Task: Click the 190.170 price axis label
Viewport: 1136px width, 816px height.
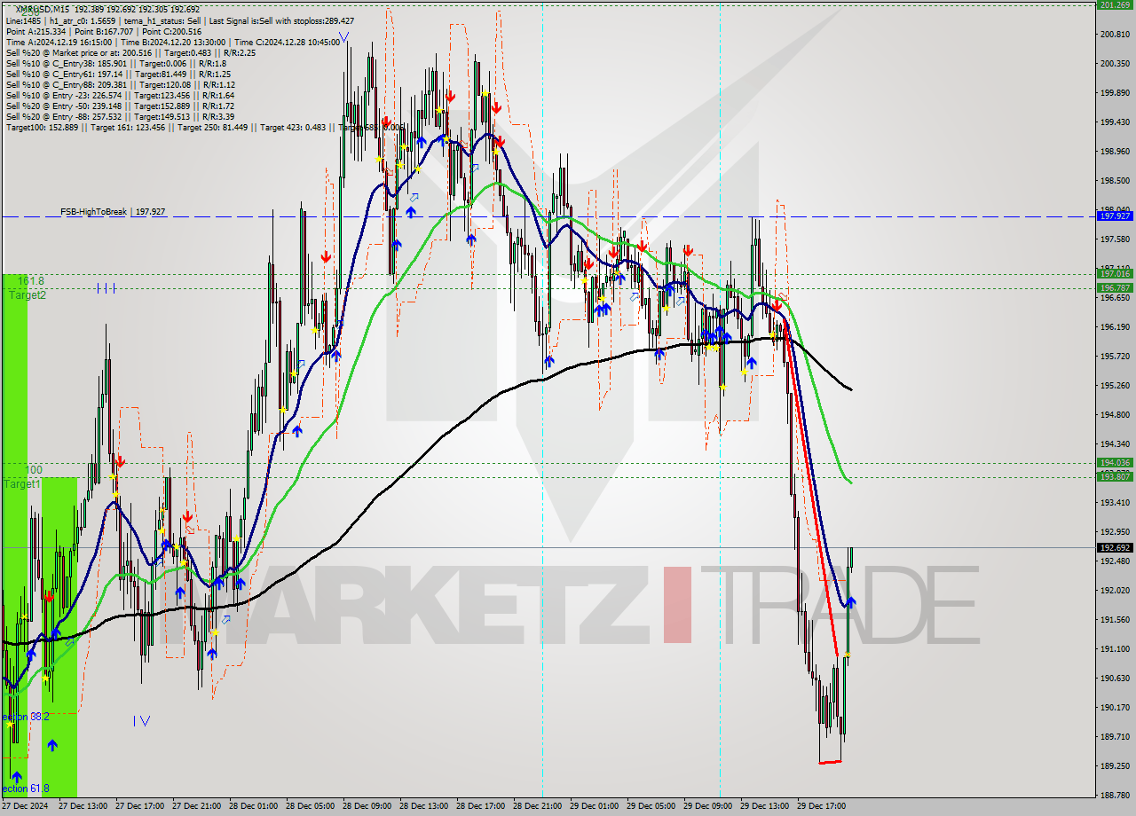Action: click(1114, 708)
